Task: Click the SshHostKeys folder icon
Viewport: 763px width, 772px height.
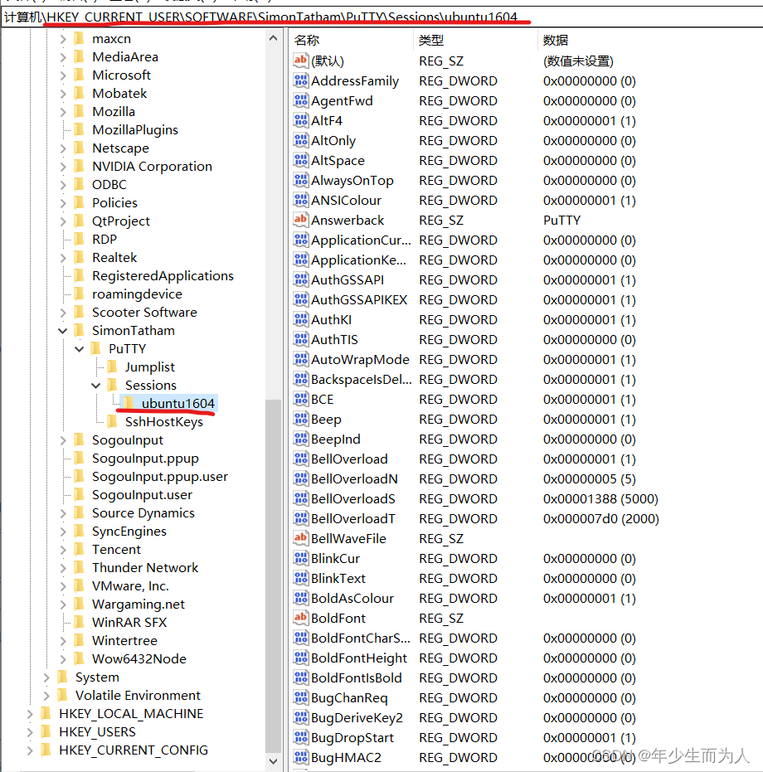Action: [112, 421]
